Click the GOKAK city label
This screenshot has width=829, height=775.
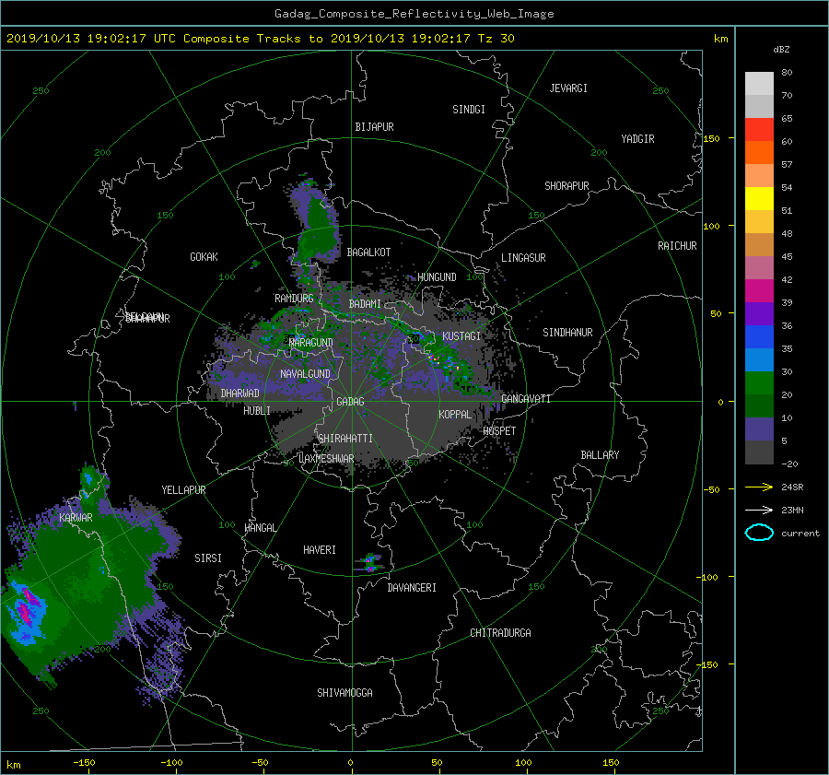click(x=204, y=257)
